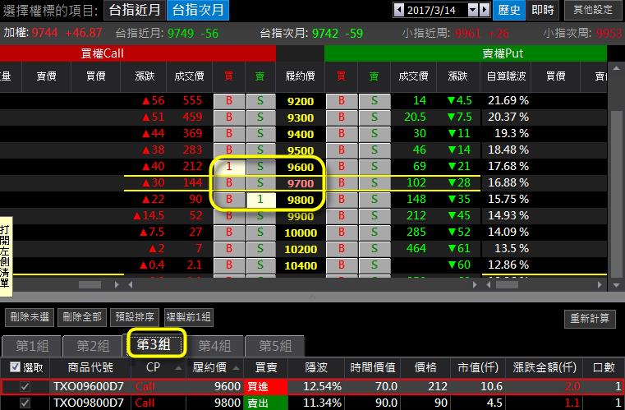Click the Put side horizontal scrollbar thumb
This screenshot has height=410, width=625.
507,285
